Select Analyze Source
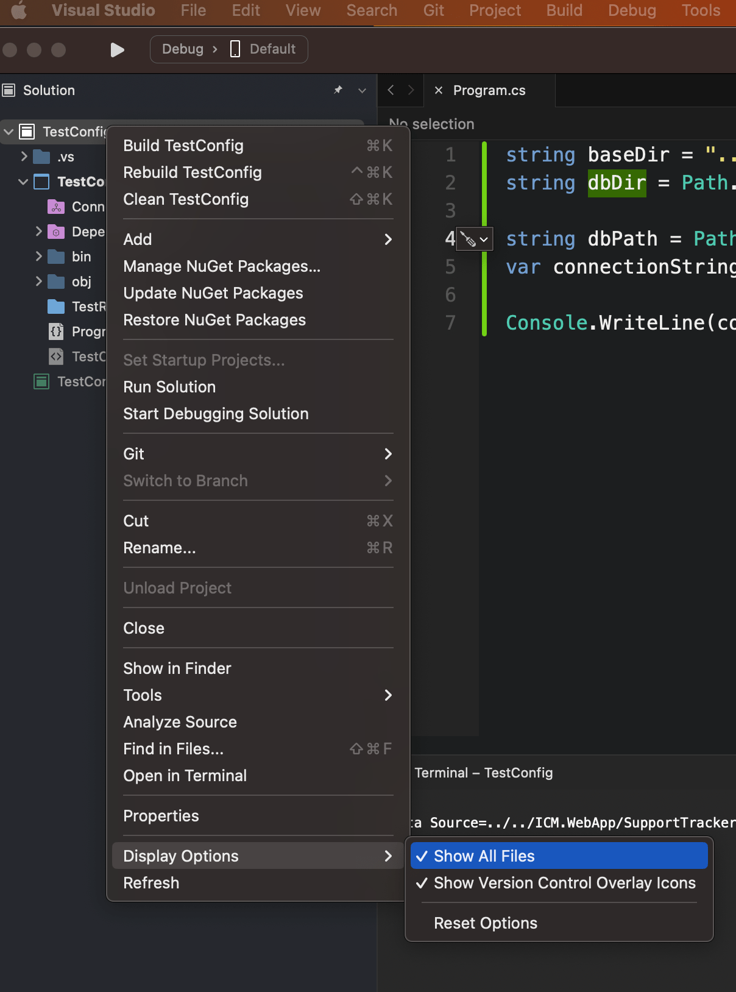Image resolution: width=736 pixels, height=992 pixels. [258, 722]
